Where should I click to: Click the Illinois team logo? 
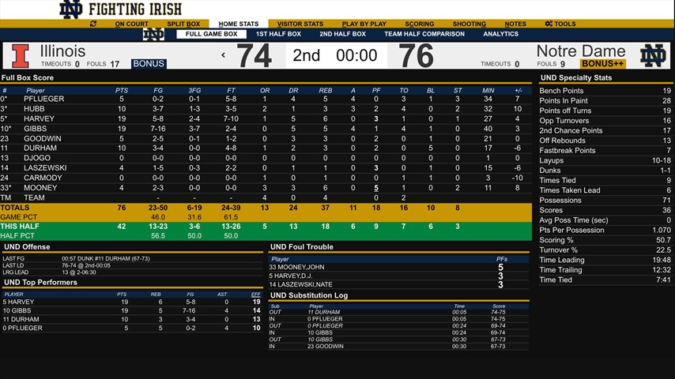(21, 55)
